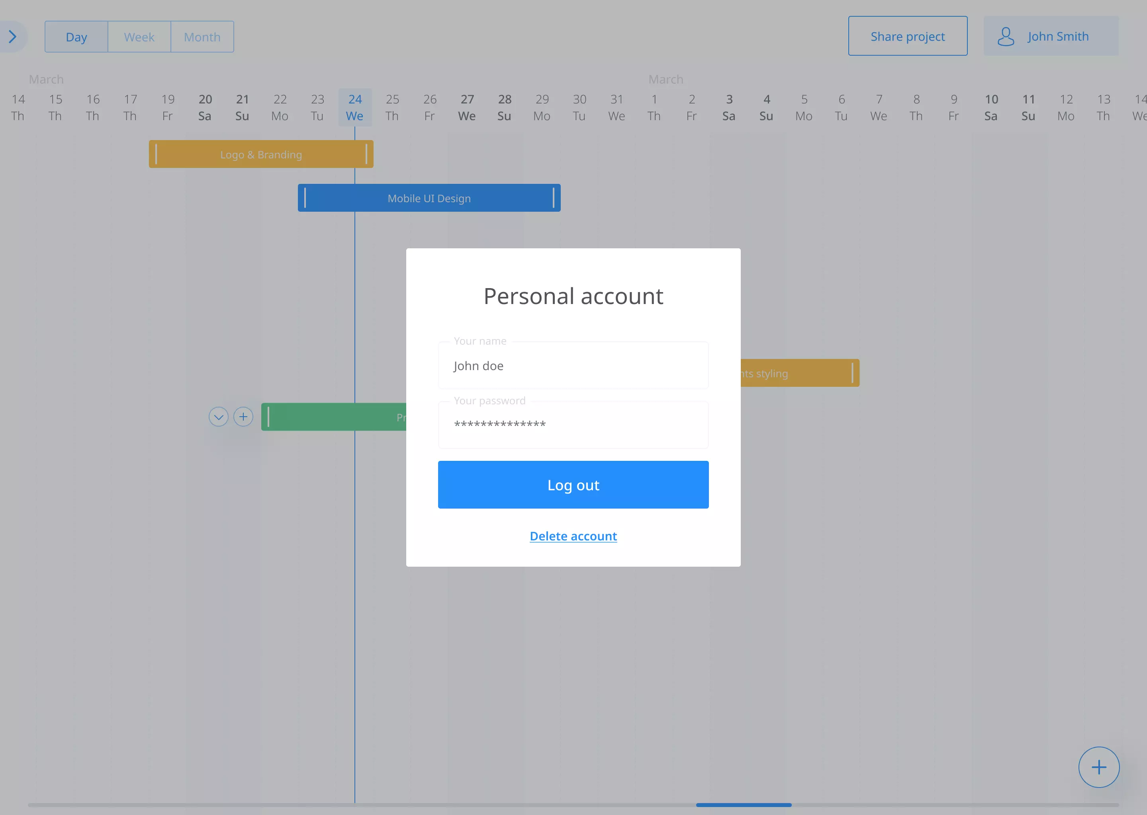This screenshot has width=1147, height=815.
Task: Click the Delete account link
Action: pos(573,536)
